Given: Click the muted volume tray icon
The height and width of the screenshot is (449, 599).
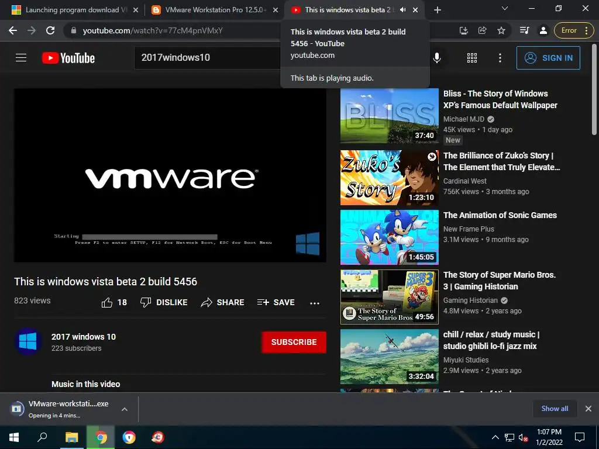Looking at the screenshot, I should click(524, 437).
